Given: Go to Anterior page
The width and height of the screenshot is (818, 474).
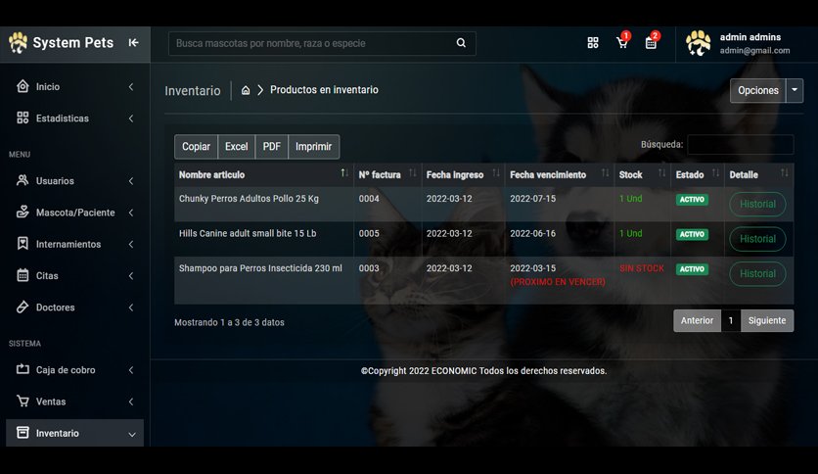Looking at the screenshot, I should [x=697, y=320].
